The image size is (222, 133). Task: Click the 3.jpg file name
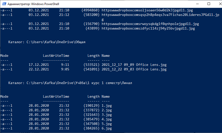pos(107,115)
